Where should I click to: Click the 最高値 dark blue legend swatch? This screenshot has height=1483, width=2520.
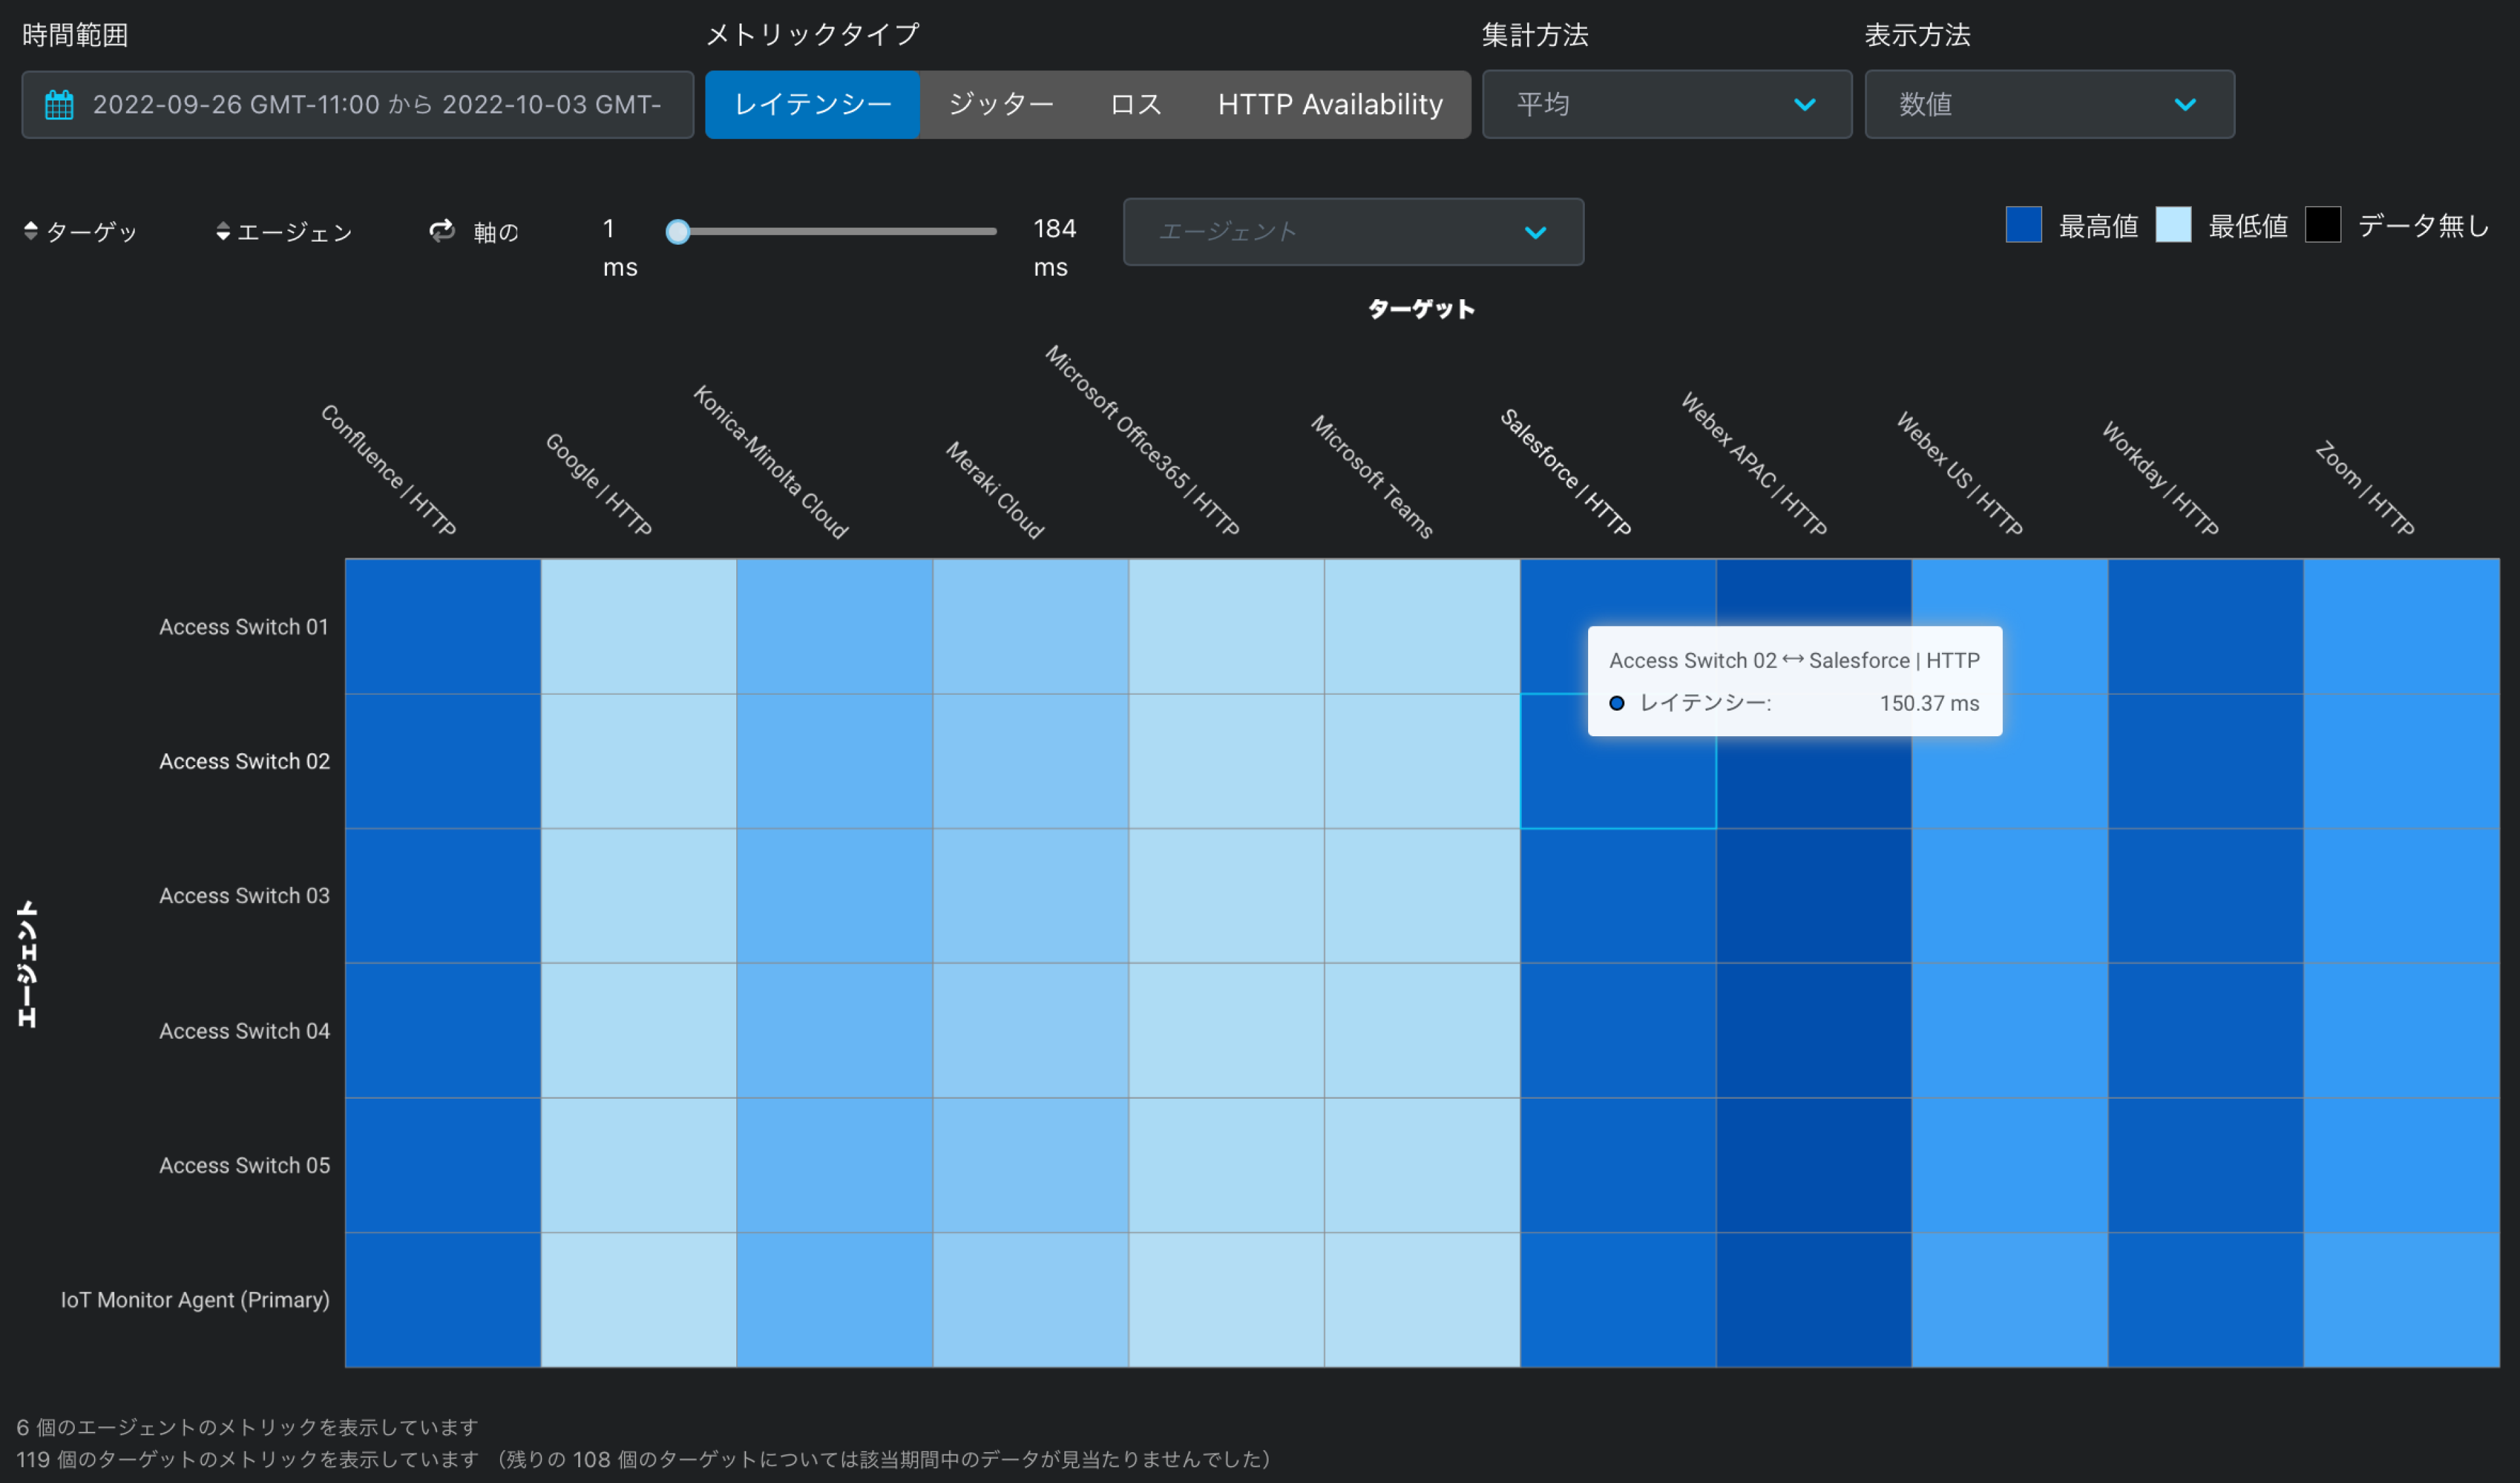pyautogui.click(x=2023, y=224)
